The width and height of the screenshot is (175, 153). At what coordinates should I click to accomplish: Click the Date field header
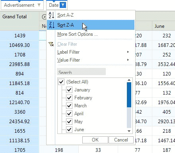click(57, 5)
